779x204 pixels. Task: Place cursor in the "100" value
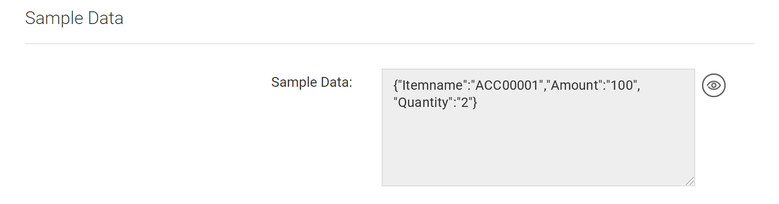(622, 85)
